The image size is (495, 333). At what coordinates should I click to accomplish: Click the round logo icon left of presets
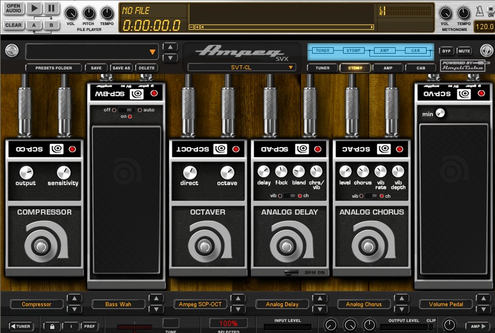click(x=12, y=50)
